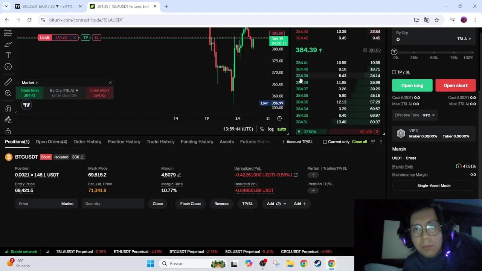
Task: Click TP tag on chart limit order
Action: pyautogui.click(x=85, y=38)
